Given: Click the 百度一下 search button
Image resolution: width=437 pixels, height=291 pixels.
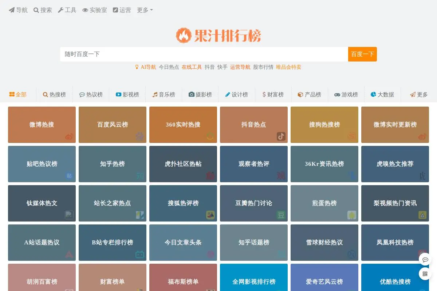Looking at the screenshot, I should [x=362, y=54].
